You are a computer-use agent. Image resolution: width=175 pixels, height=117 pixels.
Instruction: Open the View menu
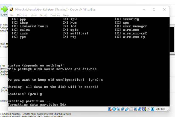[x=34, y=15]
